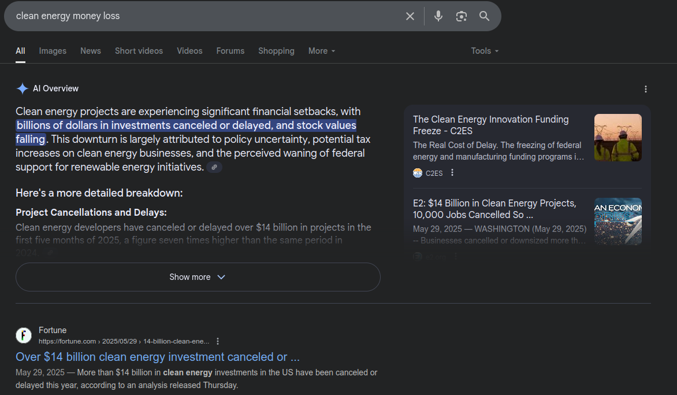Open the Short videos tab

pyautogui.click(x=139, y=51)
